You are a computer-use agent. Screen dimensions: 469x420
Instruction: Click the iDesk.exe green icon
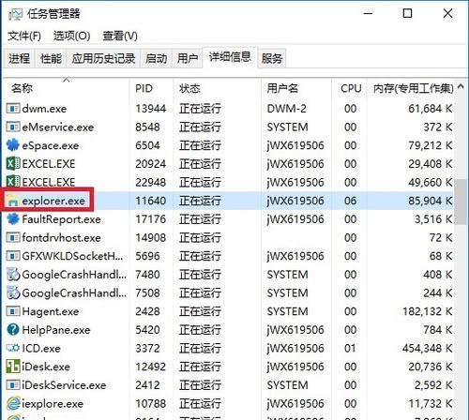(13, 367)
